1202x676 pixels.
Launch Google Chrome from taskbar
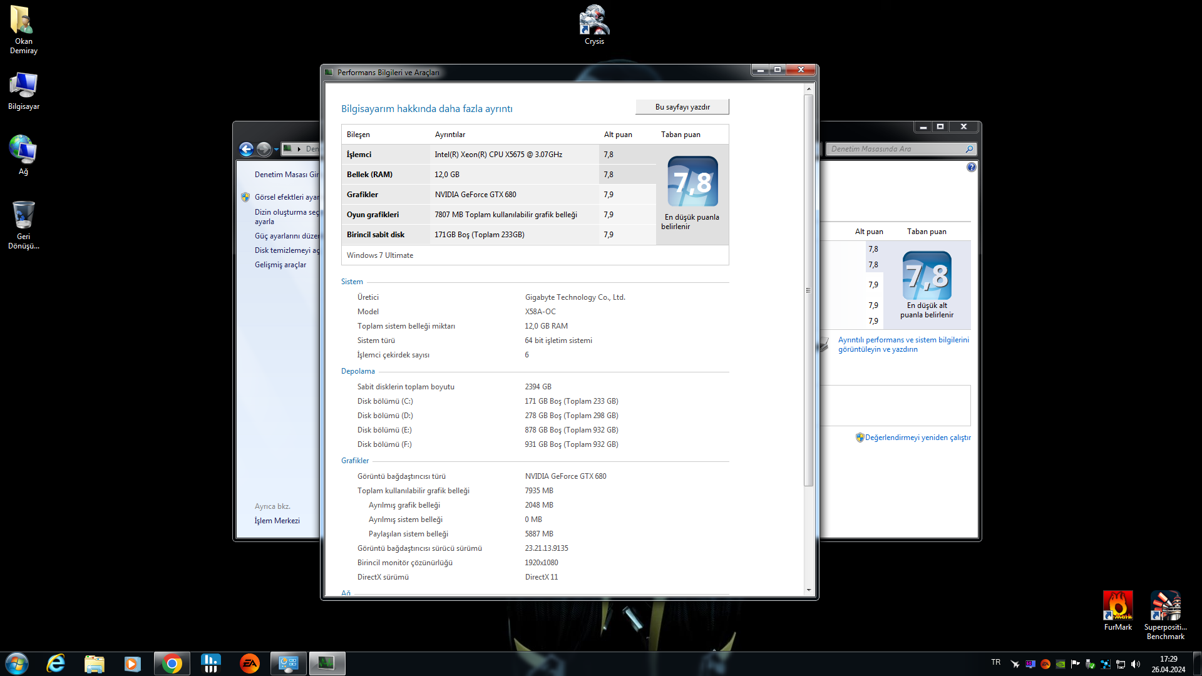tap(172, 663)
